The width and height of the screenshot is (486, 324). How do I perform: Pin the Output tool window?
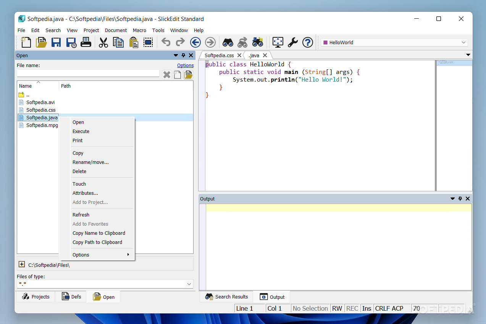(460, 199)
